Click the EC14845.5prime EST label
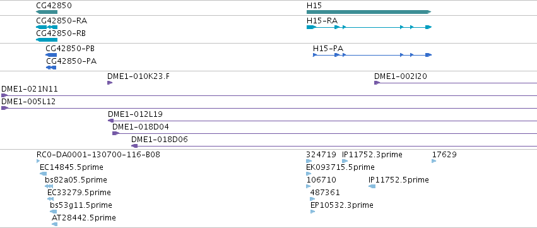 tap(71, 167)
